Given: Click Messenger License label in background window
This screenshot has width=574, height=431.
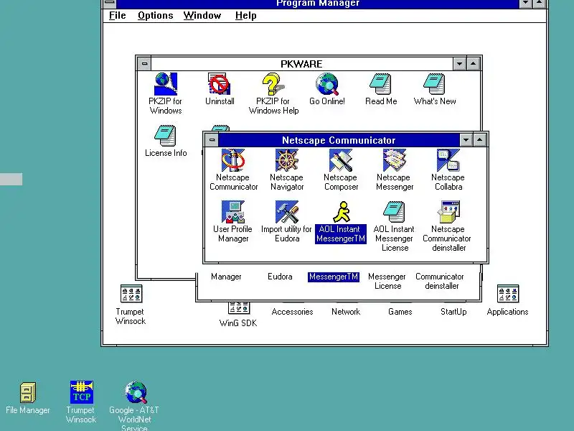Looking at the screenshot, I should point(387,281).
